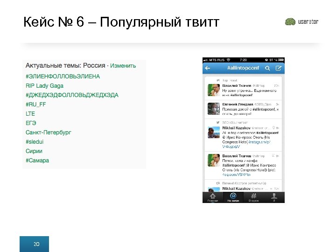Open search magnifier in #allintopconf header

coord(267,68)
